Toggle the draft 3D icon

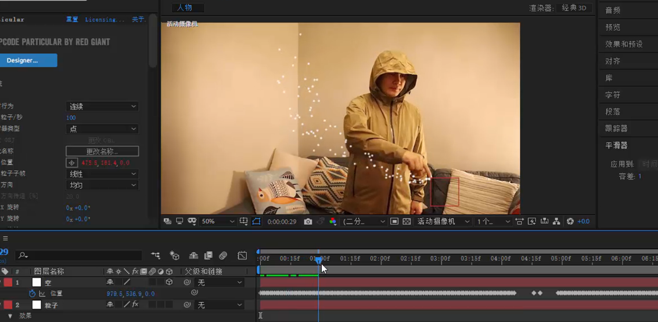coord(174,255)
